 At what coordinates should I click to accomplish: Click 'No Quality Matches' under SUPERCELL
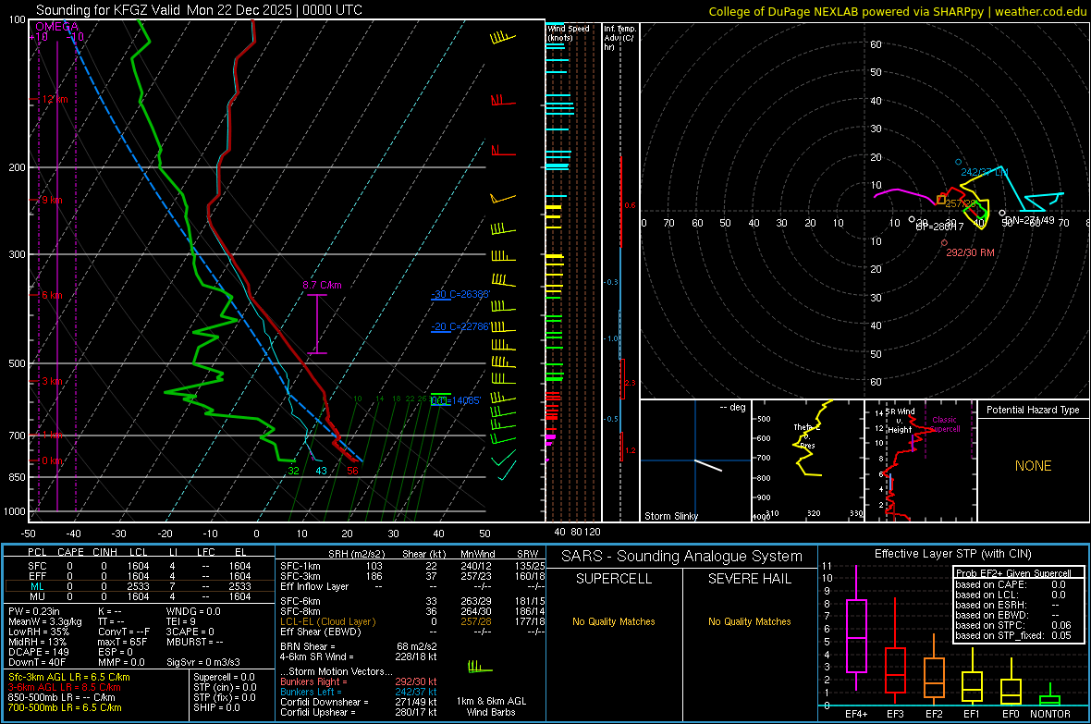[614, 621]
